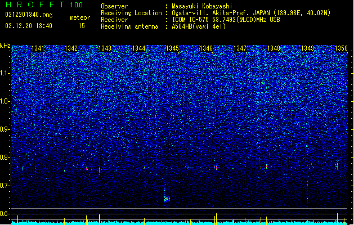Screen dimensions: 354x225
Task: Click the 1345 time marker
Action: pos(172,48)
